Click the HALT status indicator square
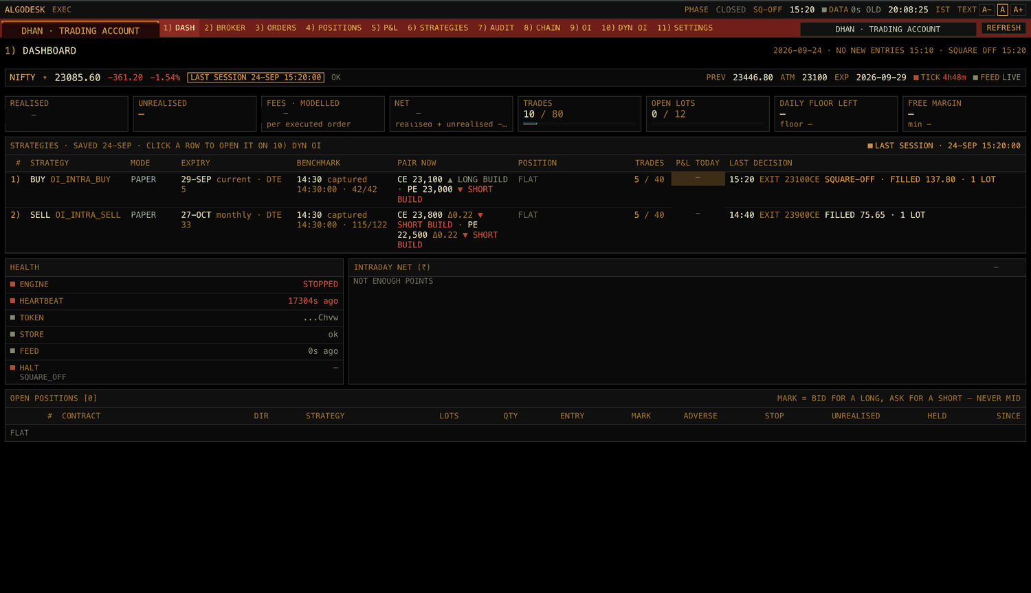The width and height of the screenshot is (1031, 593). click(x=12, y=368)
